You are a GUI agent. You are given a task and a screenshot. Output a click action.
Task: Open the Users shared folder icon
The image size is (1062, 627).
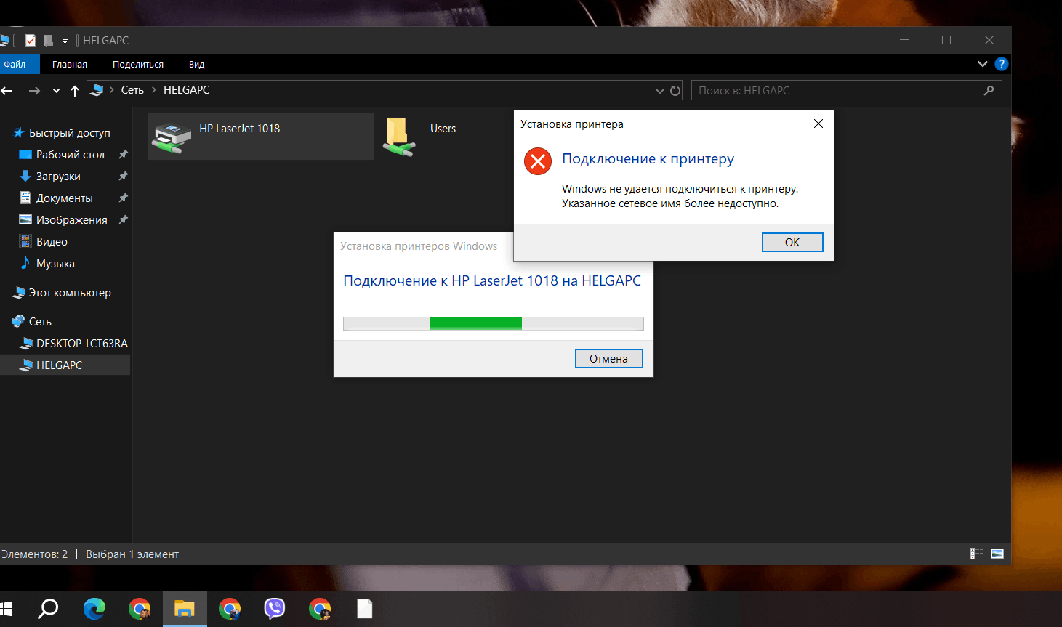(x=399, y=137)
